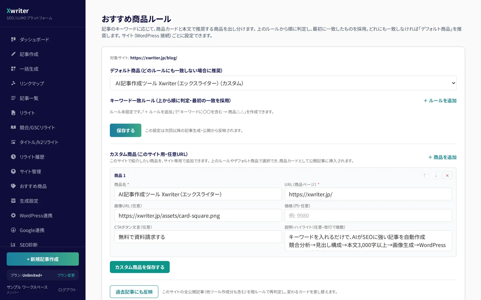Click the リンクマップ icon in sidebar
Viewport: 481px width, 300px height.
pos(13,83)
